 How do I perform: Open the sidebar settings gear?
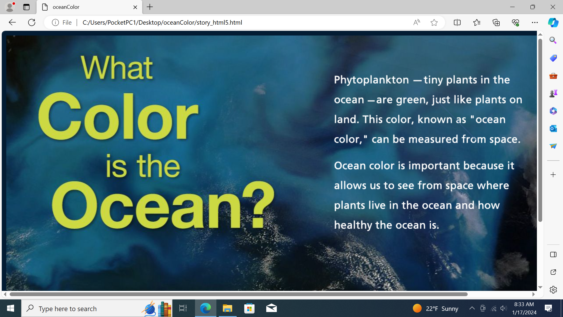(x=553, y=290)
